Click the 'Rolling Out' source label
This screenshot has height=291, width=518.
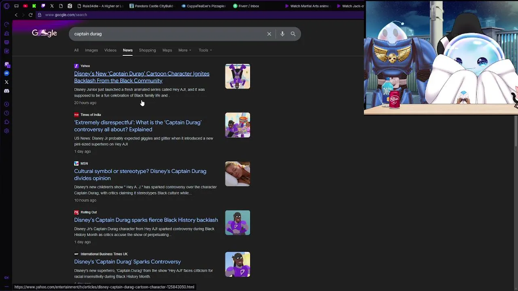pyautogui.click(x=89, y=212)
